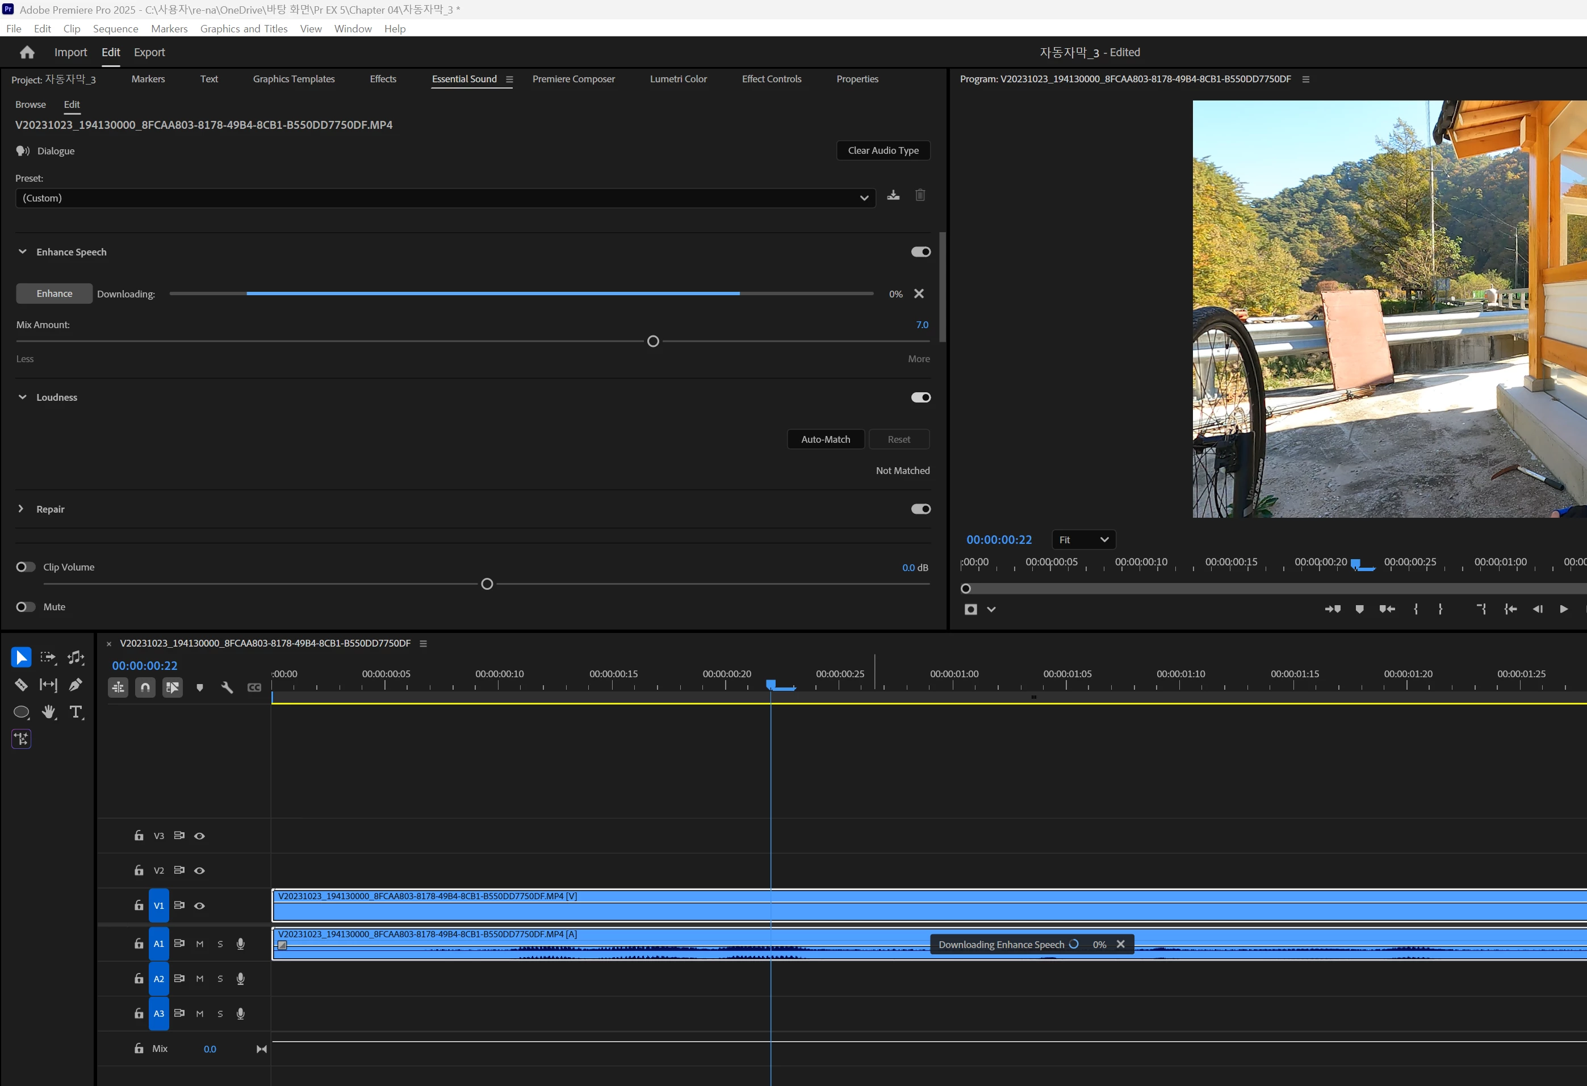Select the Razor tool
The height and width of the screenshot is (1086, 1587).
21,685
